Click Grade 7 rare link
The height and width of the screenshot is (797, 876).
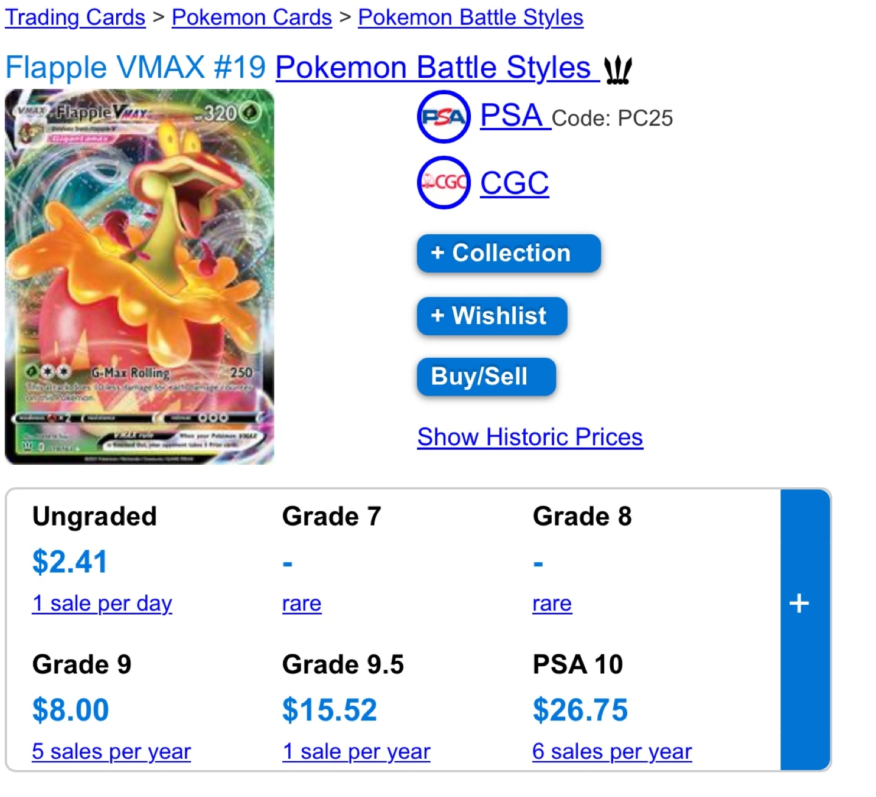click(302, 604)
